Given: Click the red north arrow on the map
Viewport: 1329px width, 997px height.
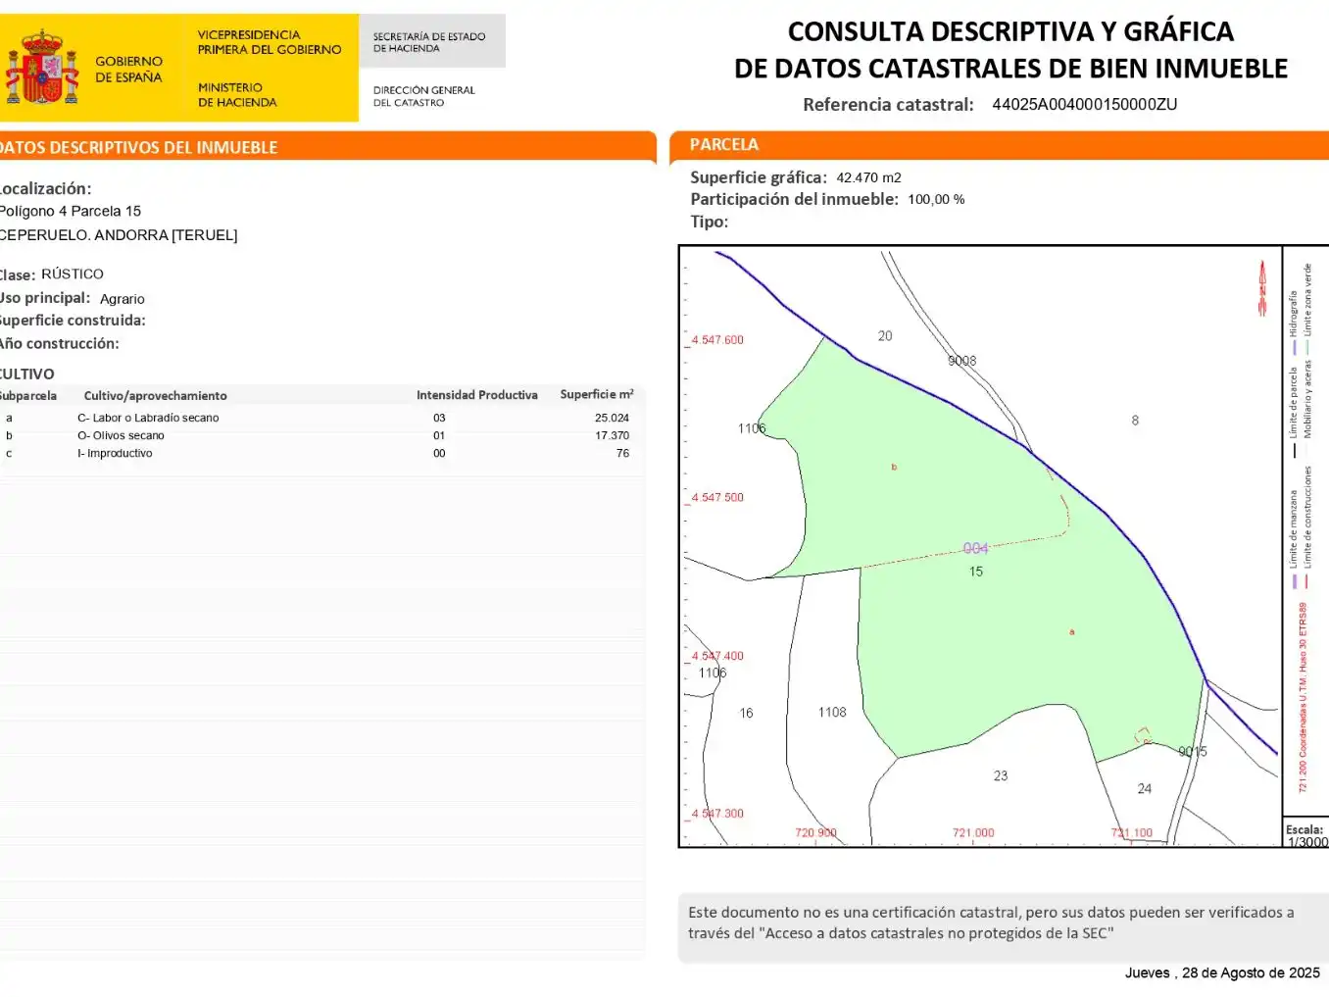Looking at the screenshot, I should (x=1262, y=287).
